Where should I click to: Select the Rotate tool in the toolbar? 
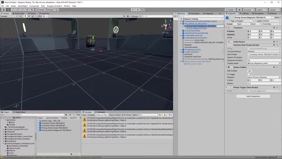pos(13,10)
